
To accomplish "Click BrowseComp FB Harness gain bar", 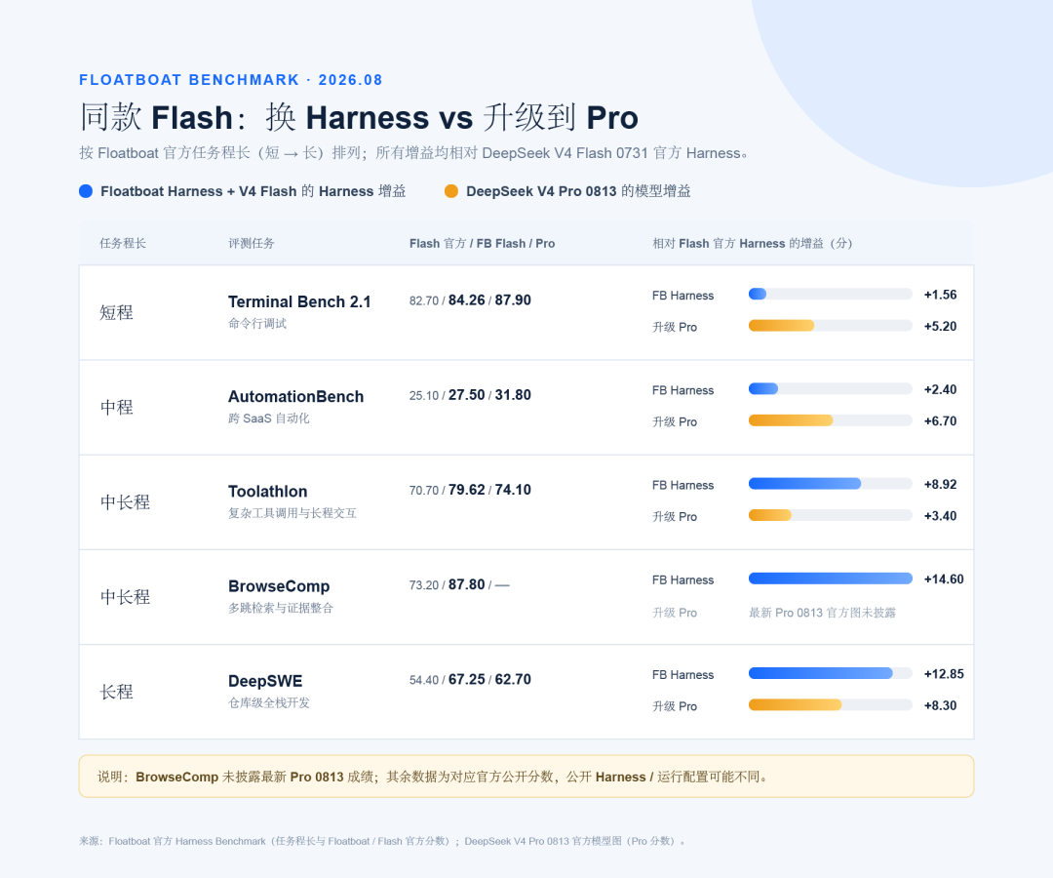I will coord(830,579).
